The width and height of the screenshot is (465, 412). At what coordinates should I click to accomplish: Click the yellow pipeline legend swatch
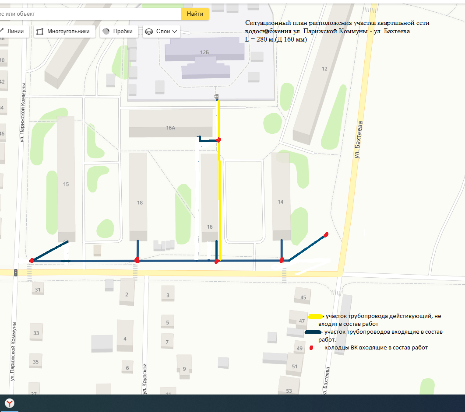315,316
